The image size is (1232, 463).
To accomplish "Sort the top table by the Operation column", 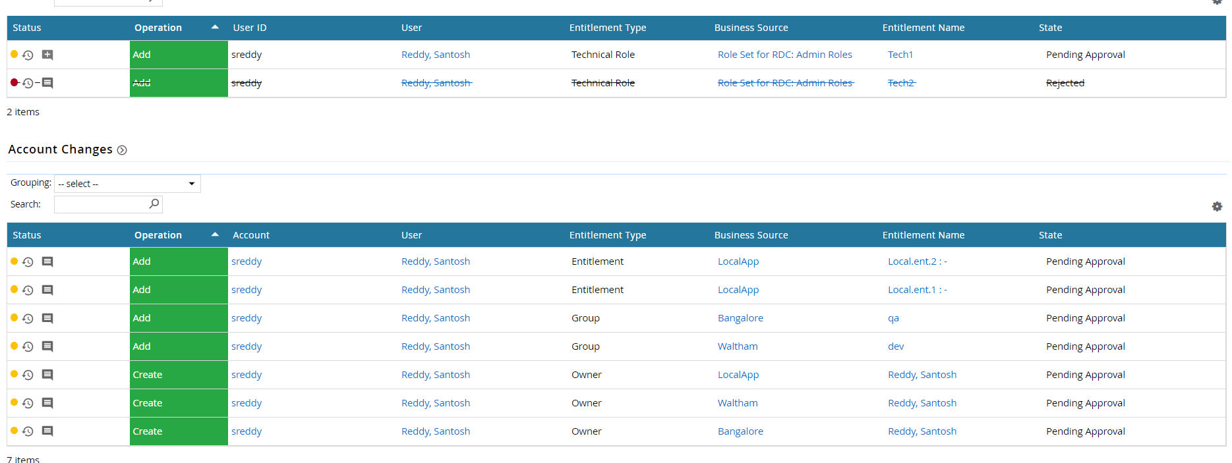I will click(x=158, y=28).
